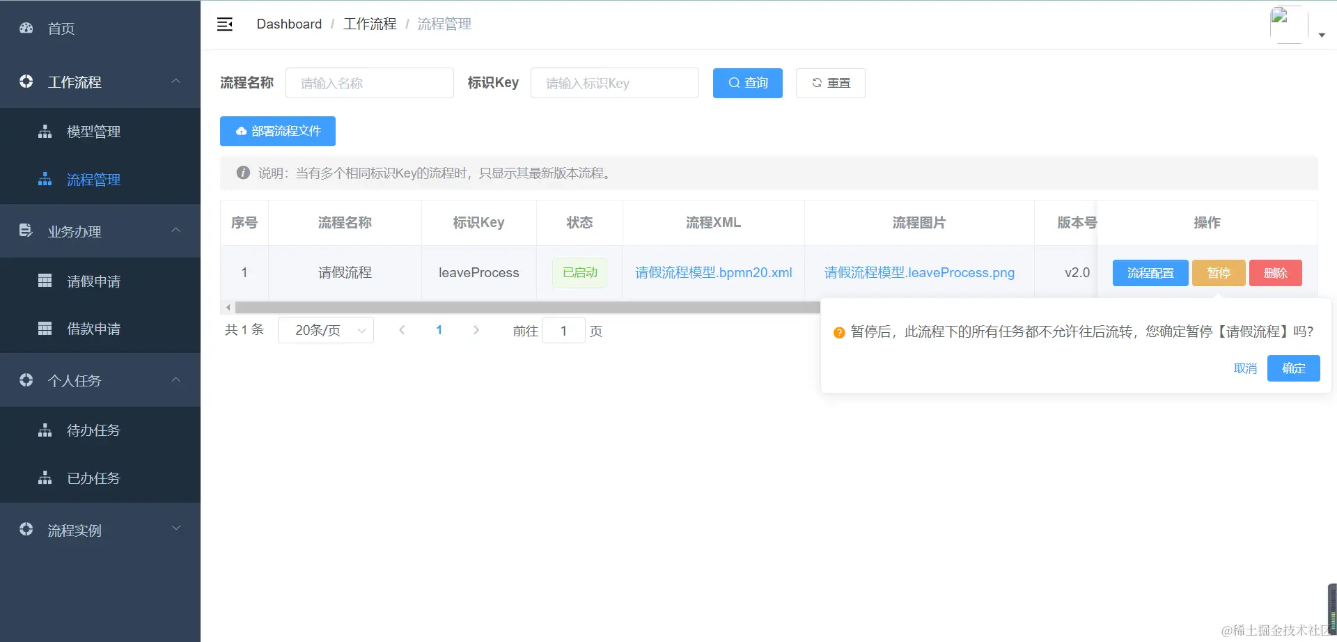Click the 部署流程文件 upload button

coord(278,131)
